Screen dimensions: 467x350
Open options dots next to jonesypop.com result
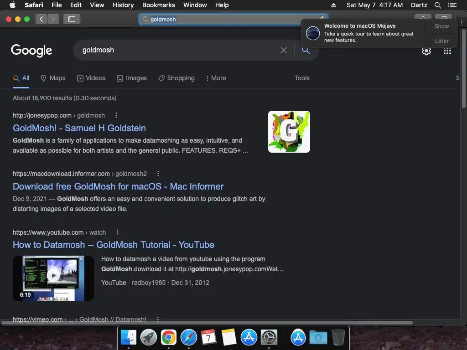pos(116,115)
